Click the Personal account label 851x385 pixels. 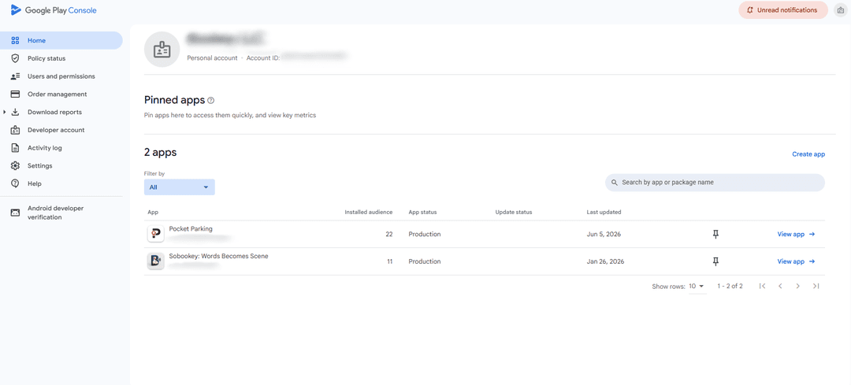[212, 57]
